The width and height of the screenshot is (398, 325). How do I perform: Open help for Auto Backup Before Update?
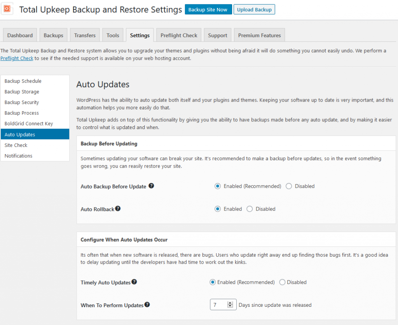pos(151,186)
